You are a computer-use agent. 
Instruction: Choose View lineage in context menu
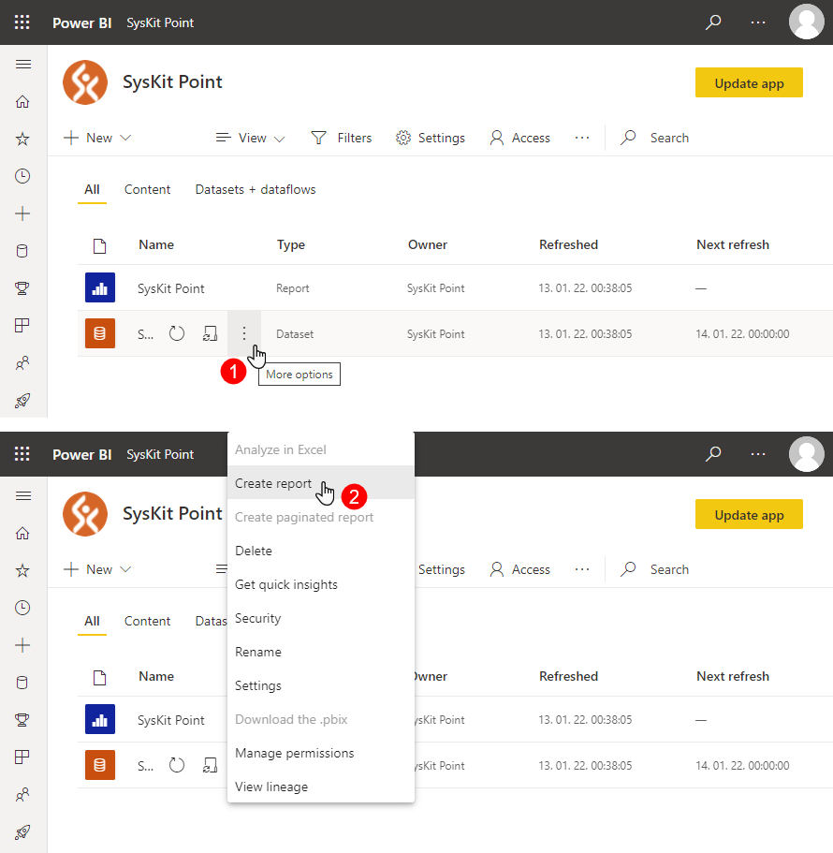[x=321, y=787]
